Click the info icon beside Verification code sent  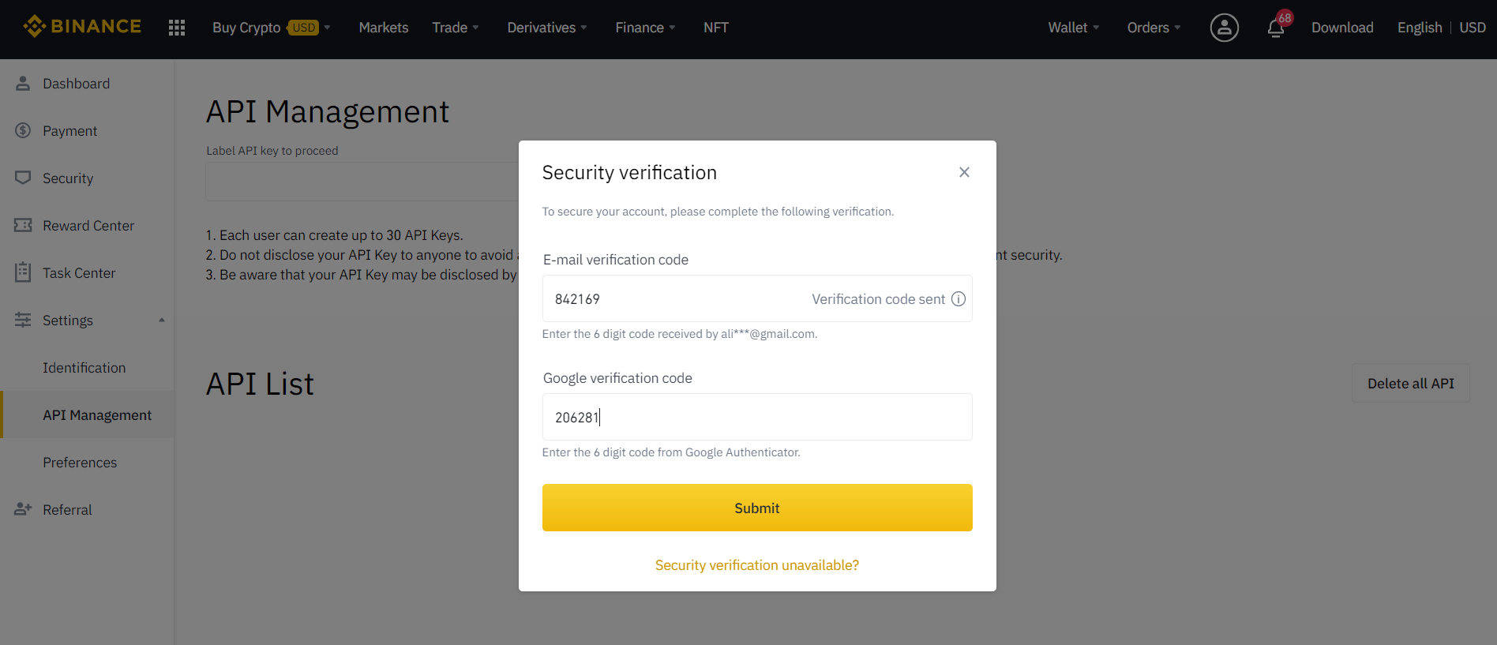coord(959,299)
